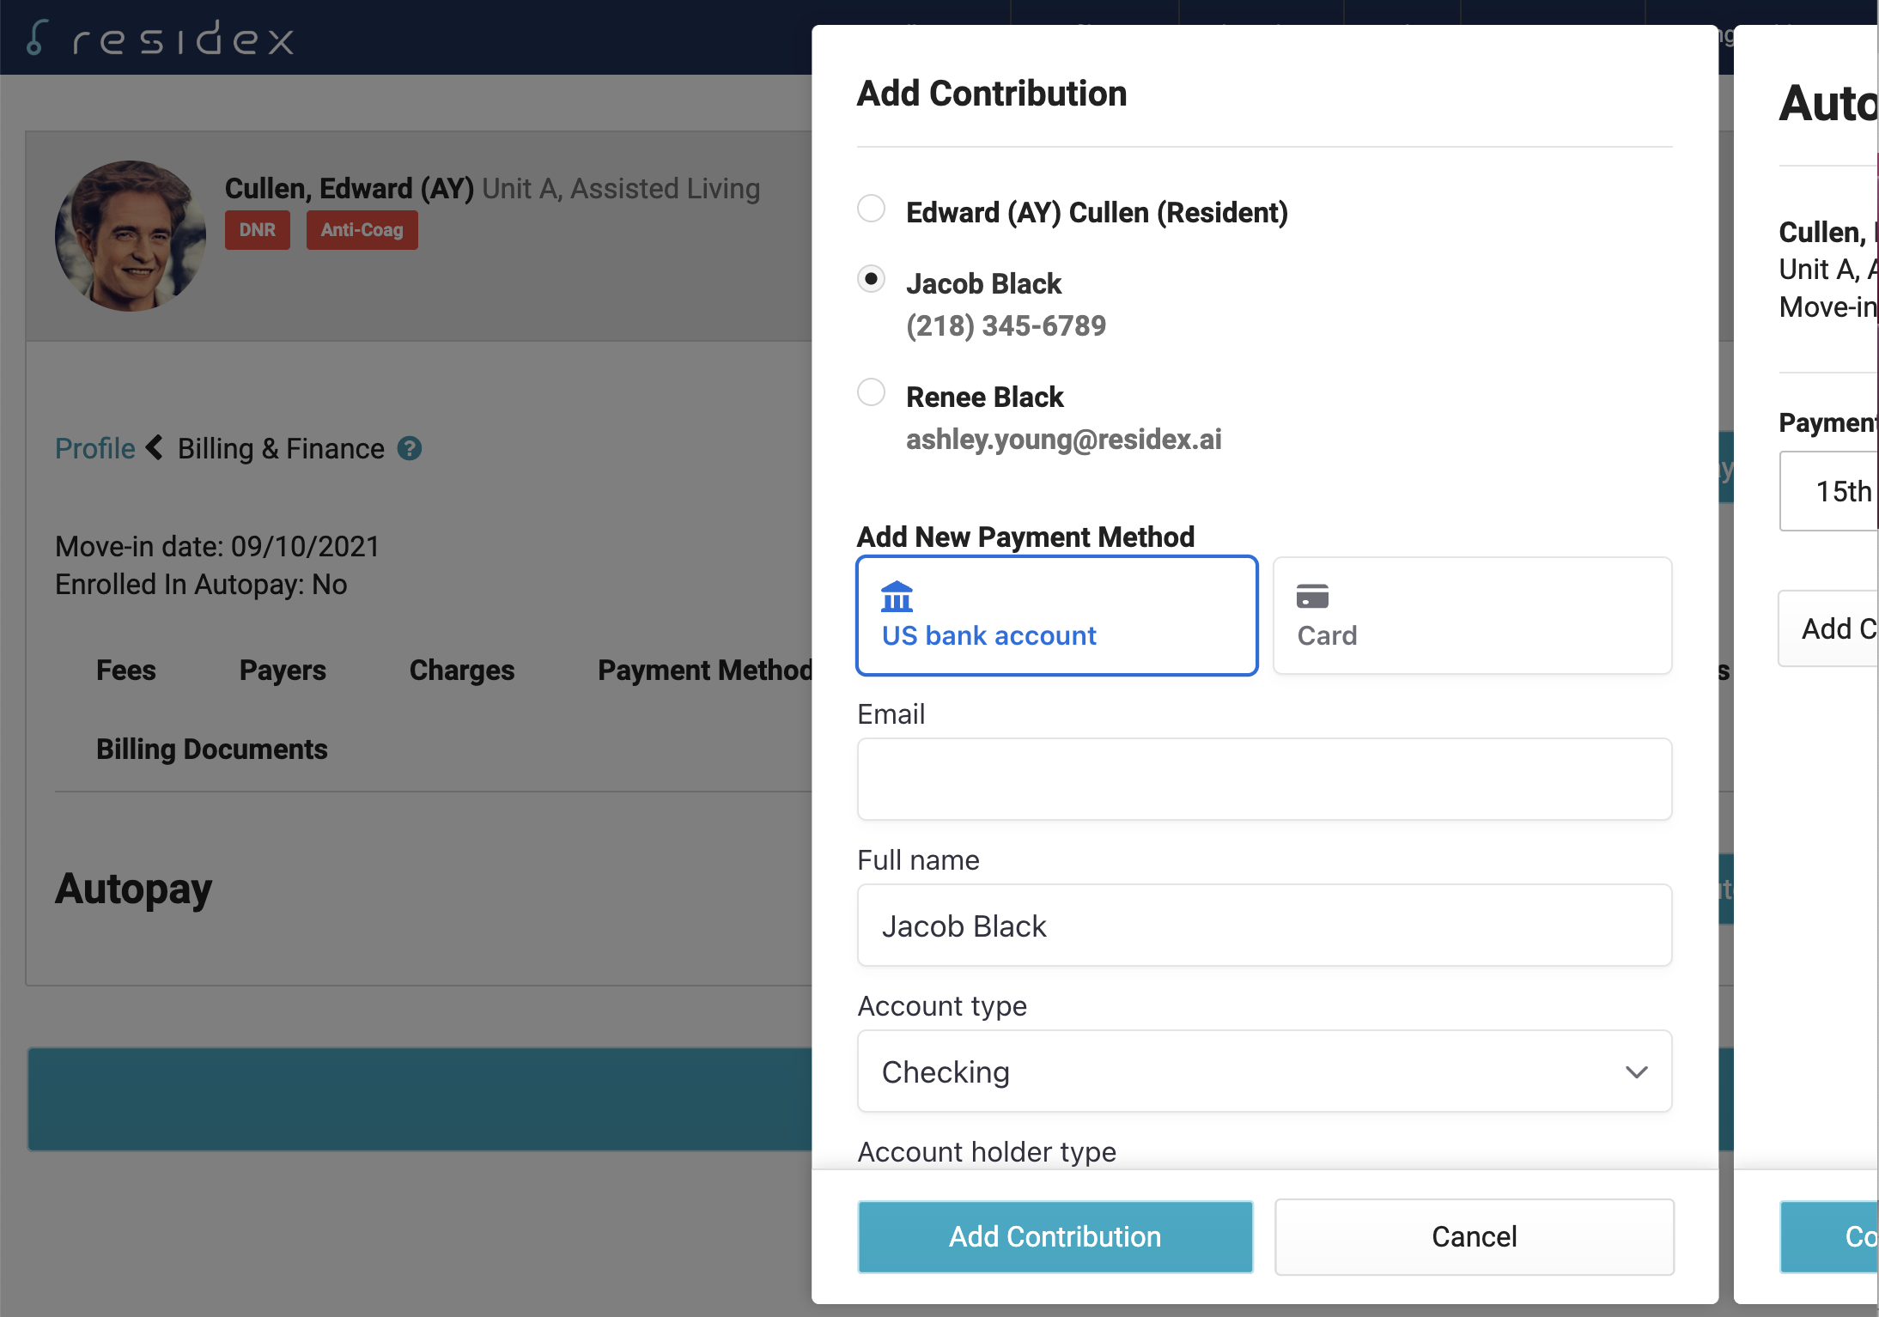This screenshot has width=1879, height=1317.
Task: Choose Renee Black as payer
Action: pos(871,392)
